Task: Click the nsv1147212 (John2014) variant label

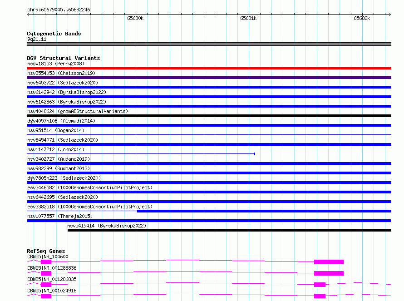Action: pos(55,149)
